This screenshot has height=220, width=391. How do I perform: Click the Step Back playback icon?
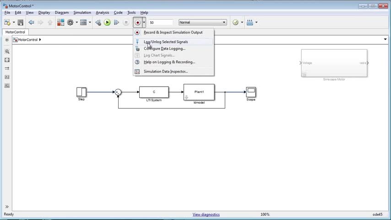[98, 22]
